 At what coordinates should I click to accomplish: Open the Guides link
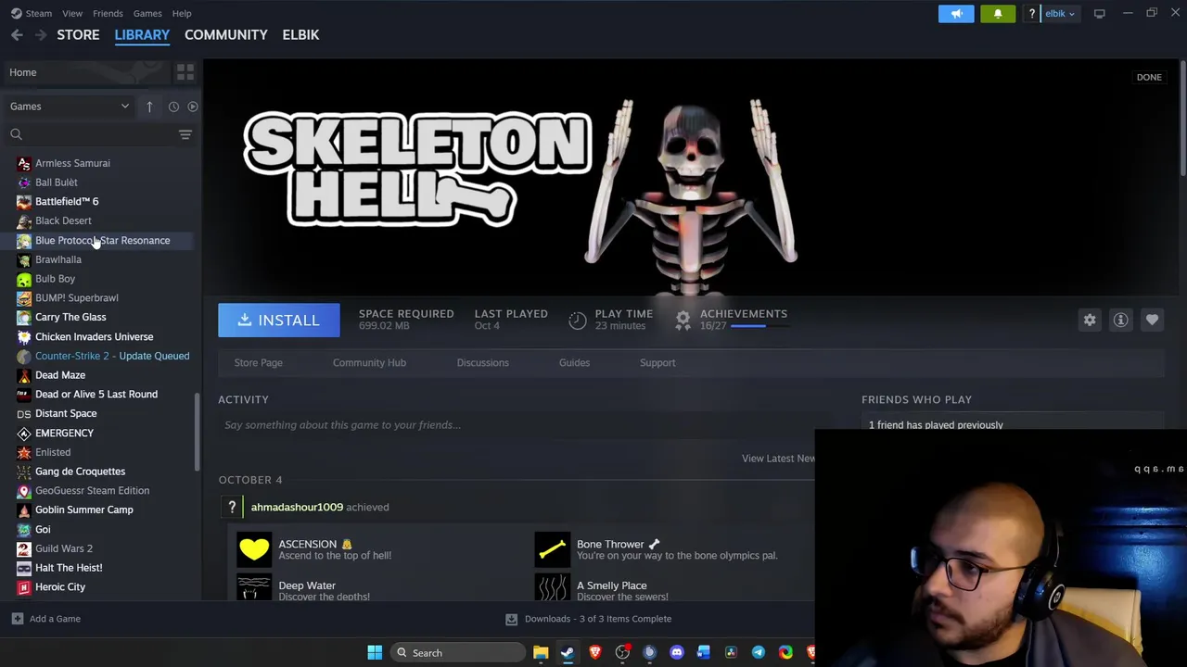click(x=574, y=362)
